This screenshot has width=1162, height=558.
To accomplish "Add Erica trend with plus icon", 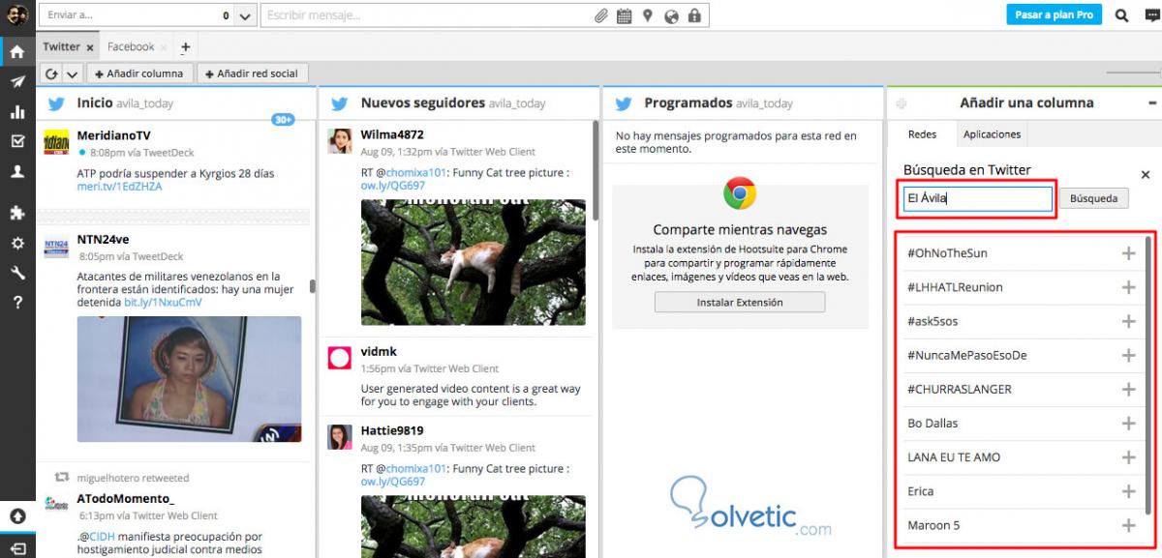I will tap(1128, 491).
